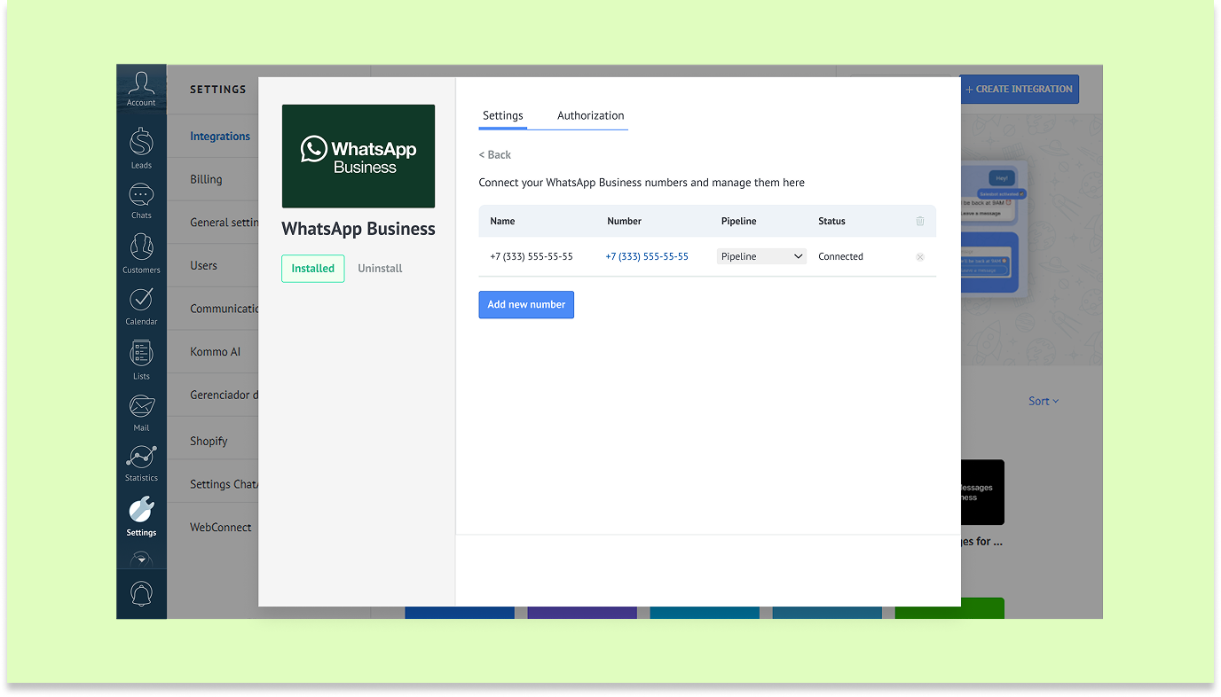Select the Settings tab in dialog
The image size is (1221, 697).
502,115
